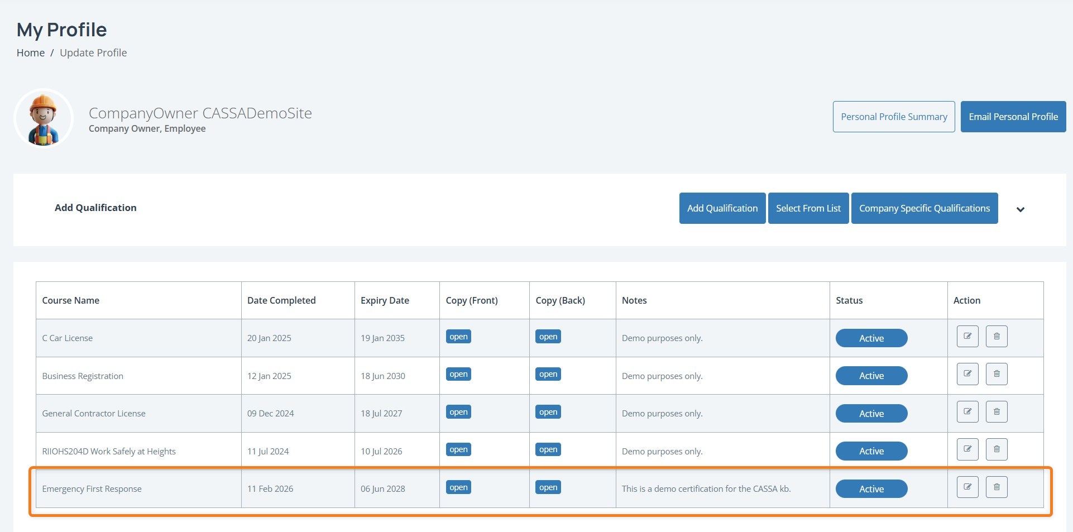
Task: Delete the General Contractor License row
Action: tap(997, 412)
